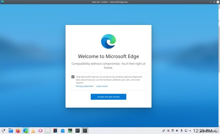Click Accept and get started button
This screenshot has width=220, height=134.
[108, 97]
